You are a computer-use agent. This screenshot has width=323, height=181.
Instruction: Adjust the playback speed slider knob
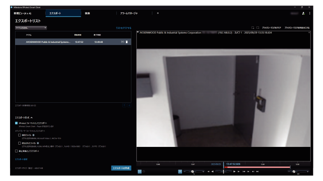pos(193,171)
